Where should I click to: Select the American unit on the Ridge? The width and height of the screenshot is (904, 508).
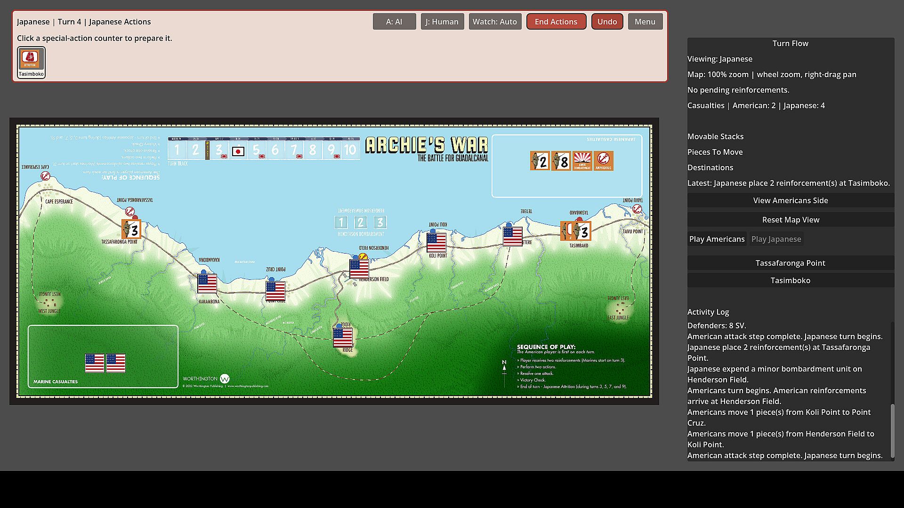[343, 337]
